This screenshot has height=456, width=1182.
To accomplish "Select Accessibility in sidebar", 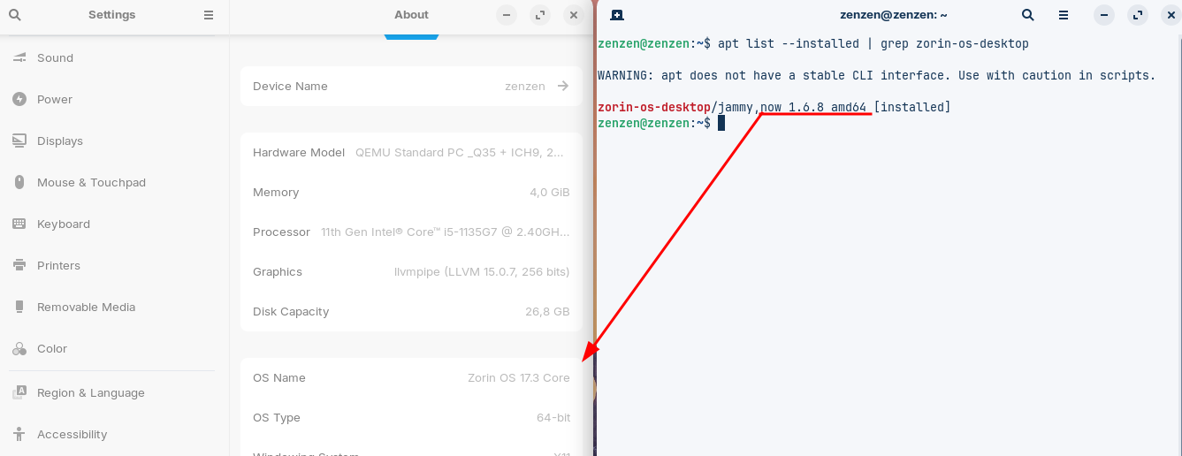I will pos(115,434).
